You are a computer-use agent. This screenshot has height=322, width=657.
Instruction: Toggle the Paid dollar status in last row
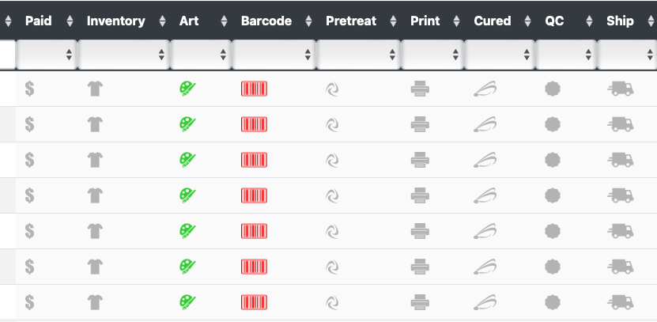pyautogui.click(x=29, y=302)
